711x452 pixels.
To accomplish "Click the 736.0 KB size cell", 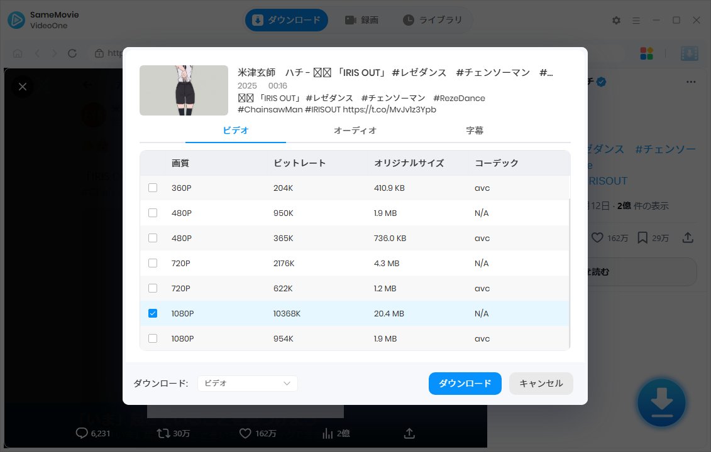I will point(390,238).
